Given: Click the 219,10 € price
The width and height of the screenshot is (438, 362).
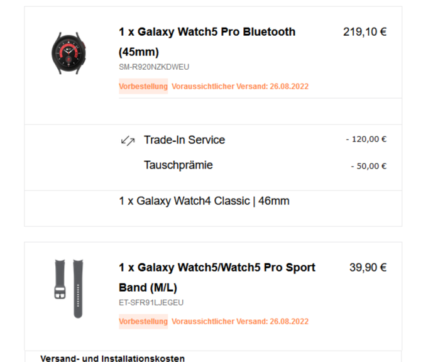Looking at the screenshot, I should pyautogui.click(x=364, y=32).
